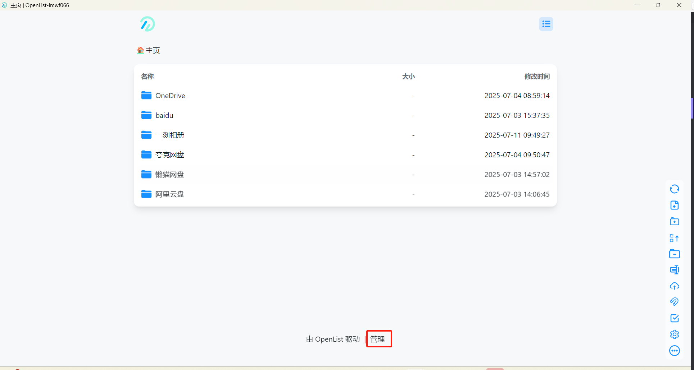694x370 pixels.
Task: Click the date 2025-07-03 15:37:35
Action: 517,115
